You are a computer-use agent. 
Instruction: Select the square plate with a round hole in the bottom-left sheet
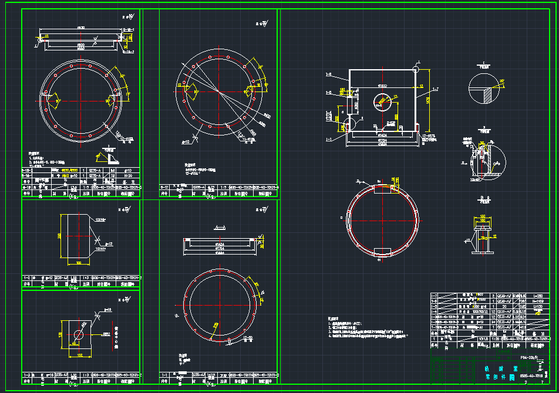pos(79,334)
